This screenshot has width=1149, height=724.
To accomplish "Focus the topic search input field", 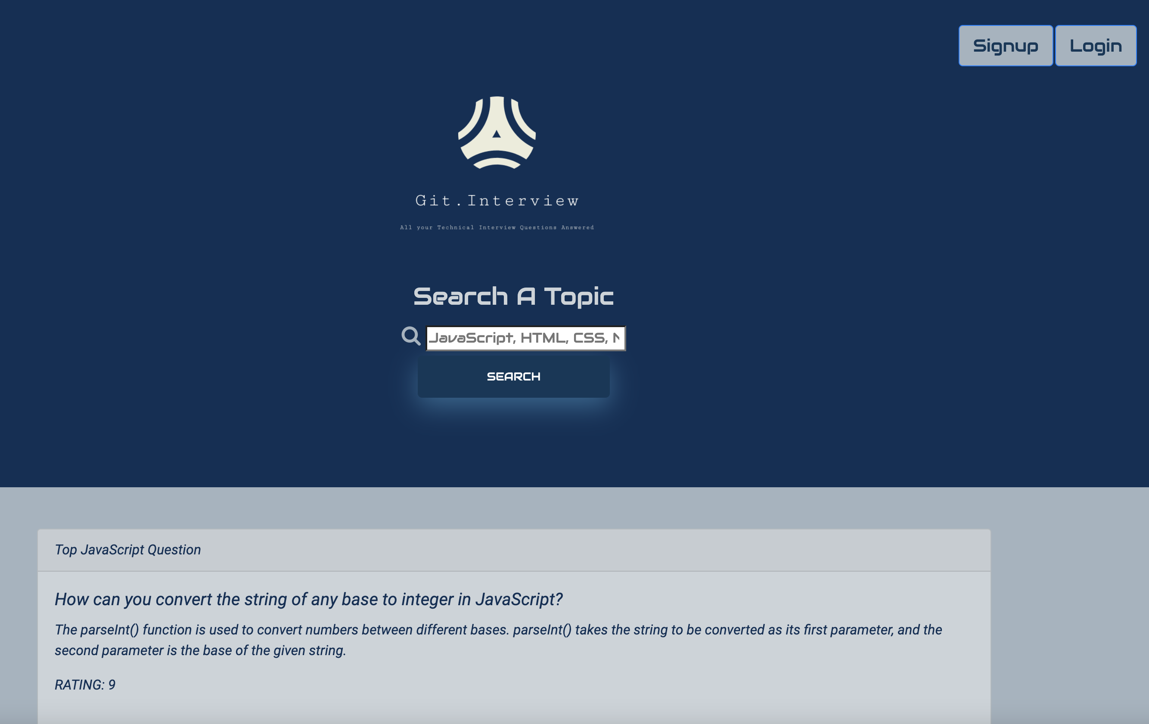I will [525, 338].
